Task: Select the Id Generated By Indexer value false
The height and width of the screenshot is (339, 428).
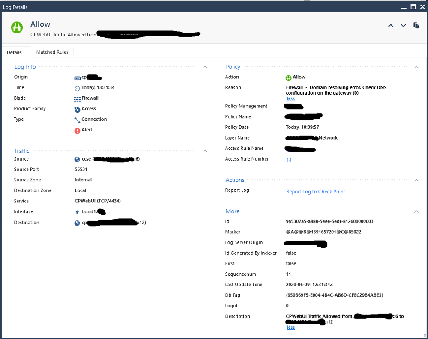Action: [291, 253]
